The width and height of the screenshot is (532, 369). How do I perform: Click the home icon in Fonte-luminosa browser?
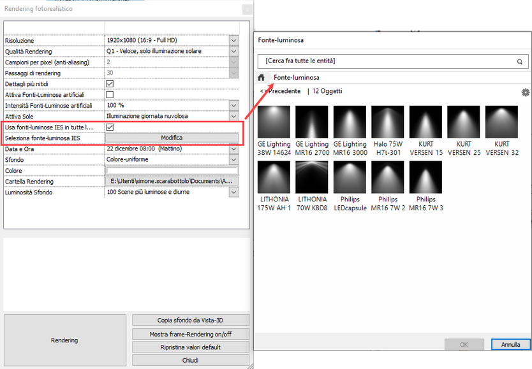pos(262,78)
